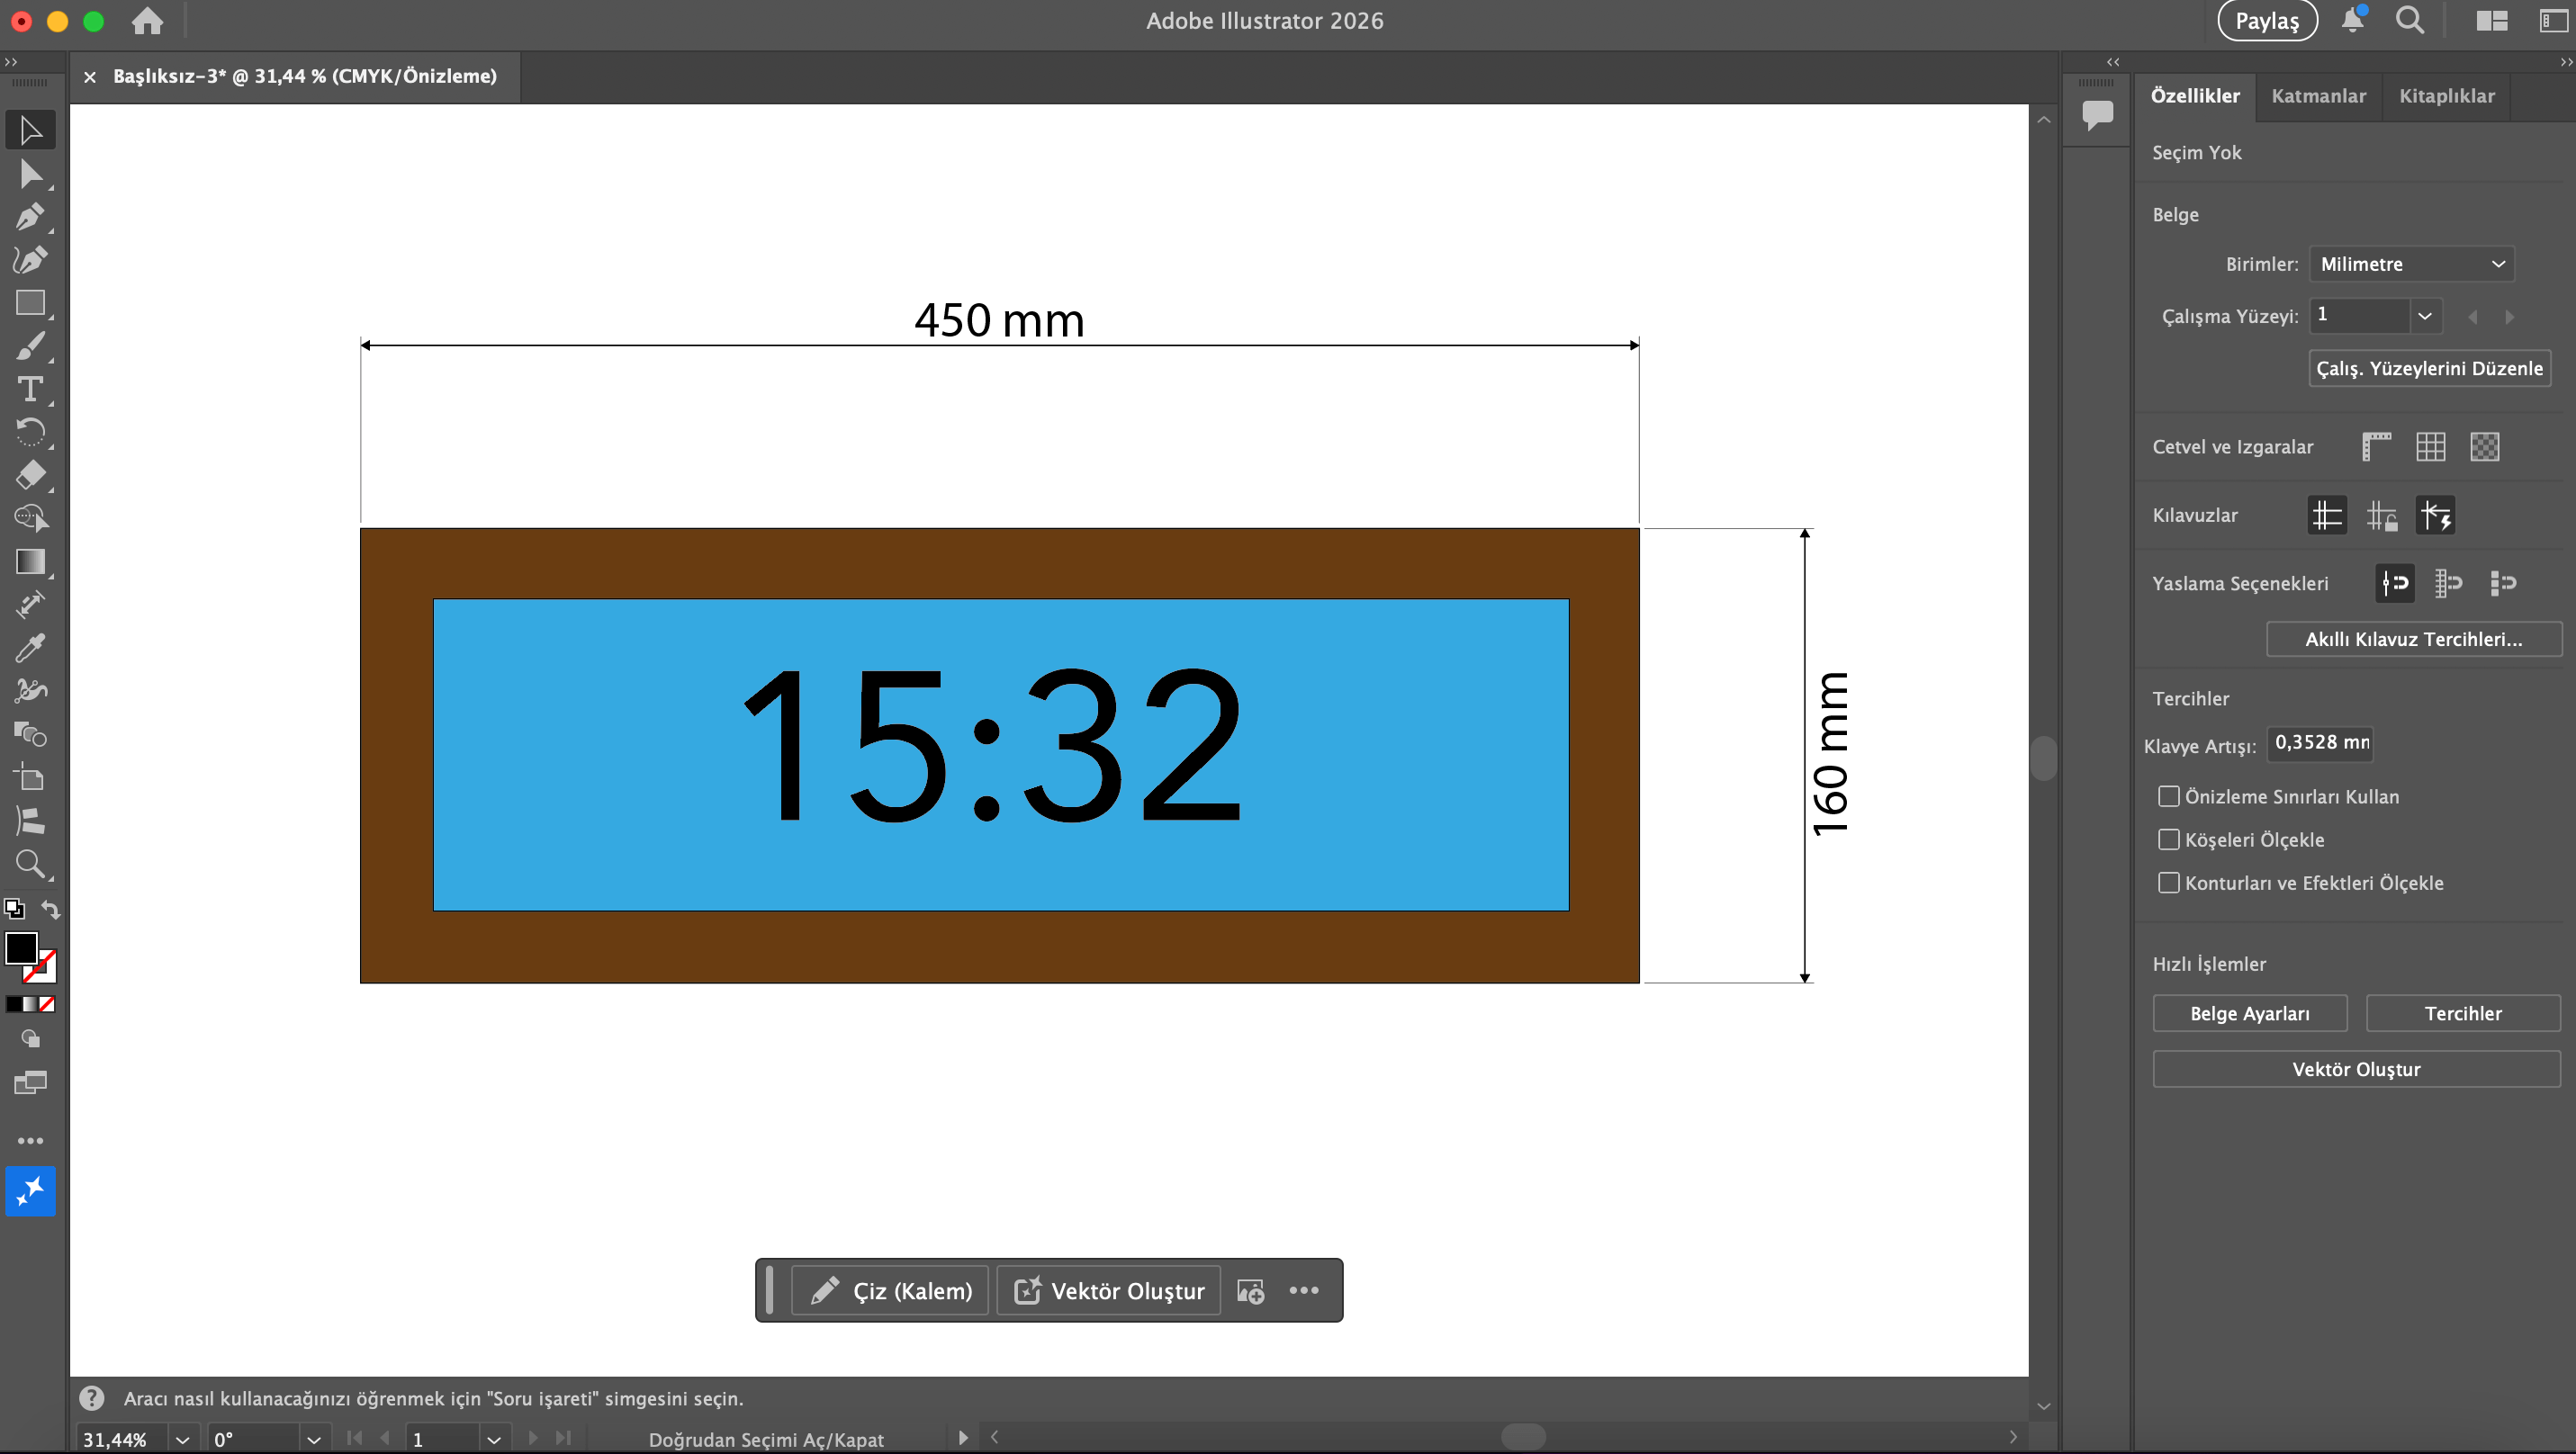
Task: Click the Klavye Artışı input field
Action: (2320, 742)
